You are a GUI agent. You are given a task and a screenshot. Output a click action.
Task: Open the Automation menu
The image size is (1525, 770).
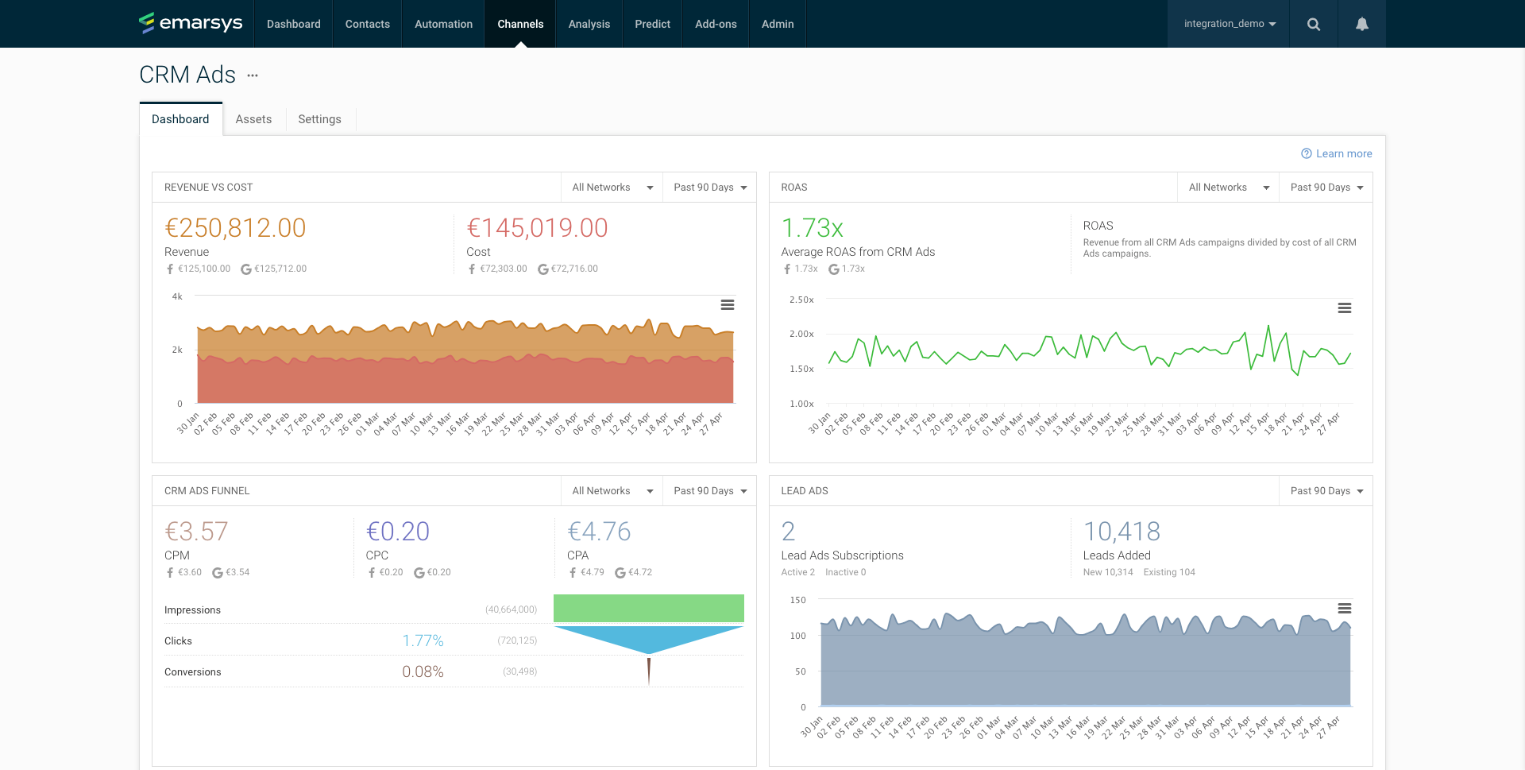click(443, 24)
